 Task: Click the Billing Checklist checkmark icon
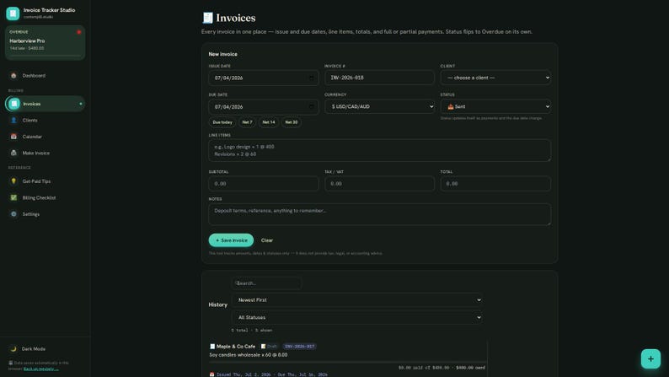click(x=13, y=197)
